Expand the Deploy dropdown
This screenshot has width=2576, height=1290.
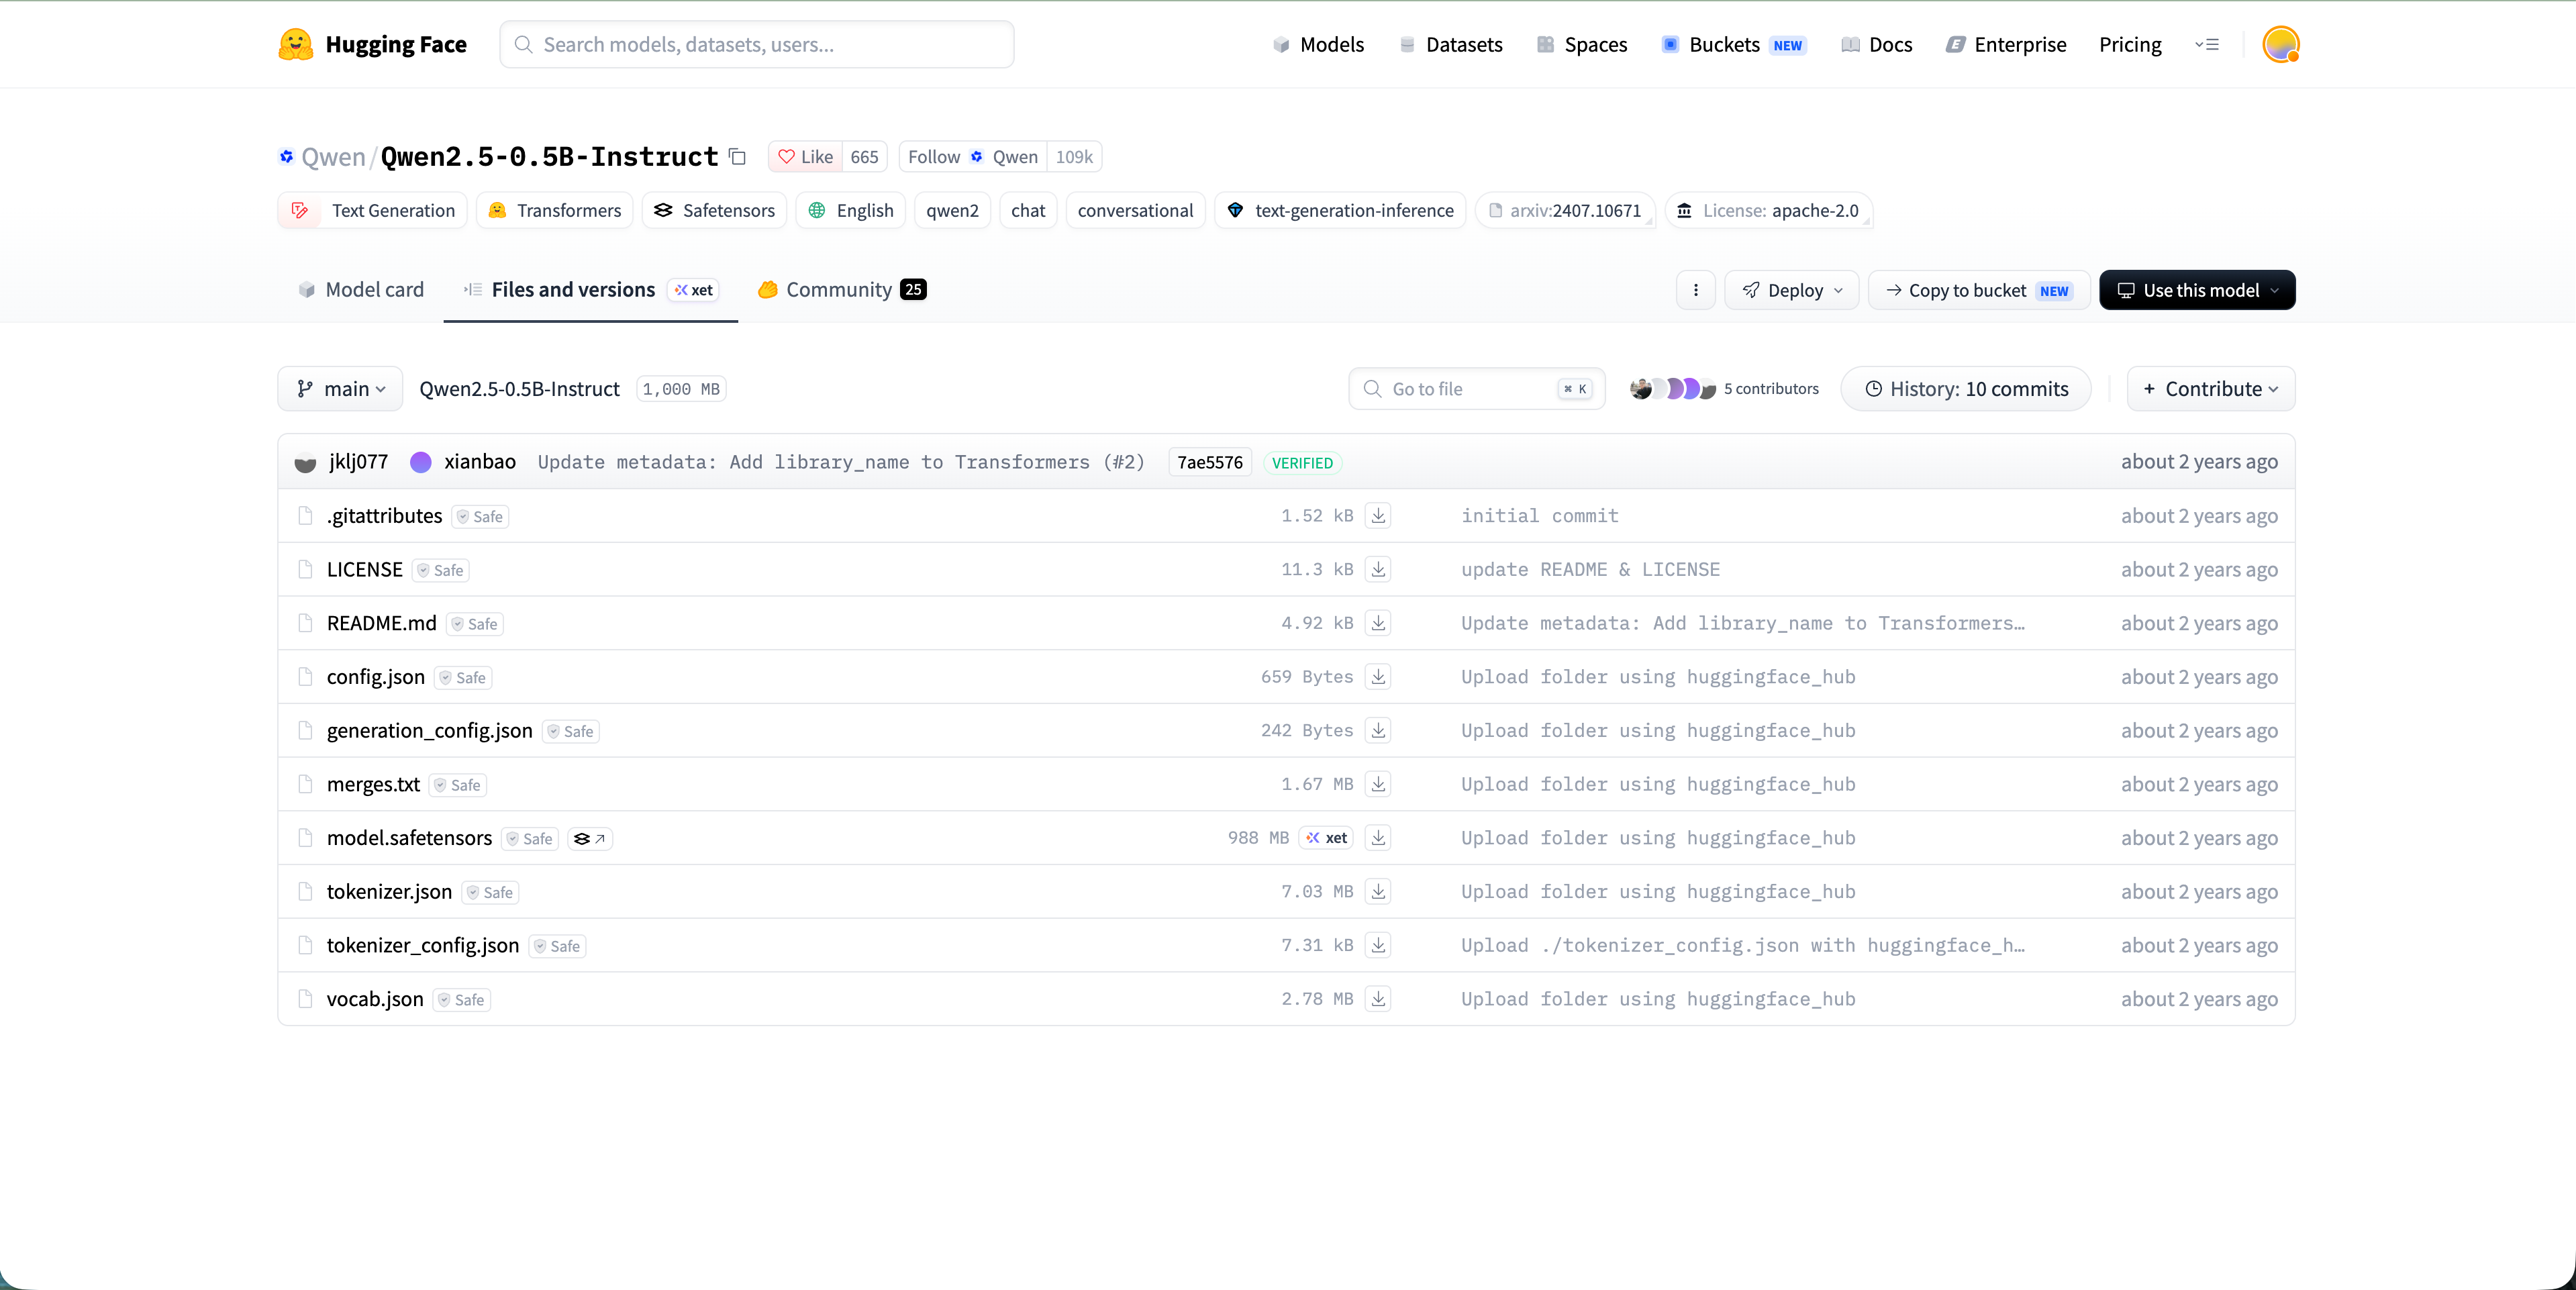[x=1791, y=290]
